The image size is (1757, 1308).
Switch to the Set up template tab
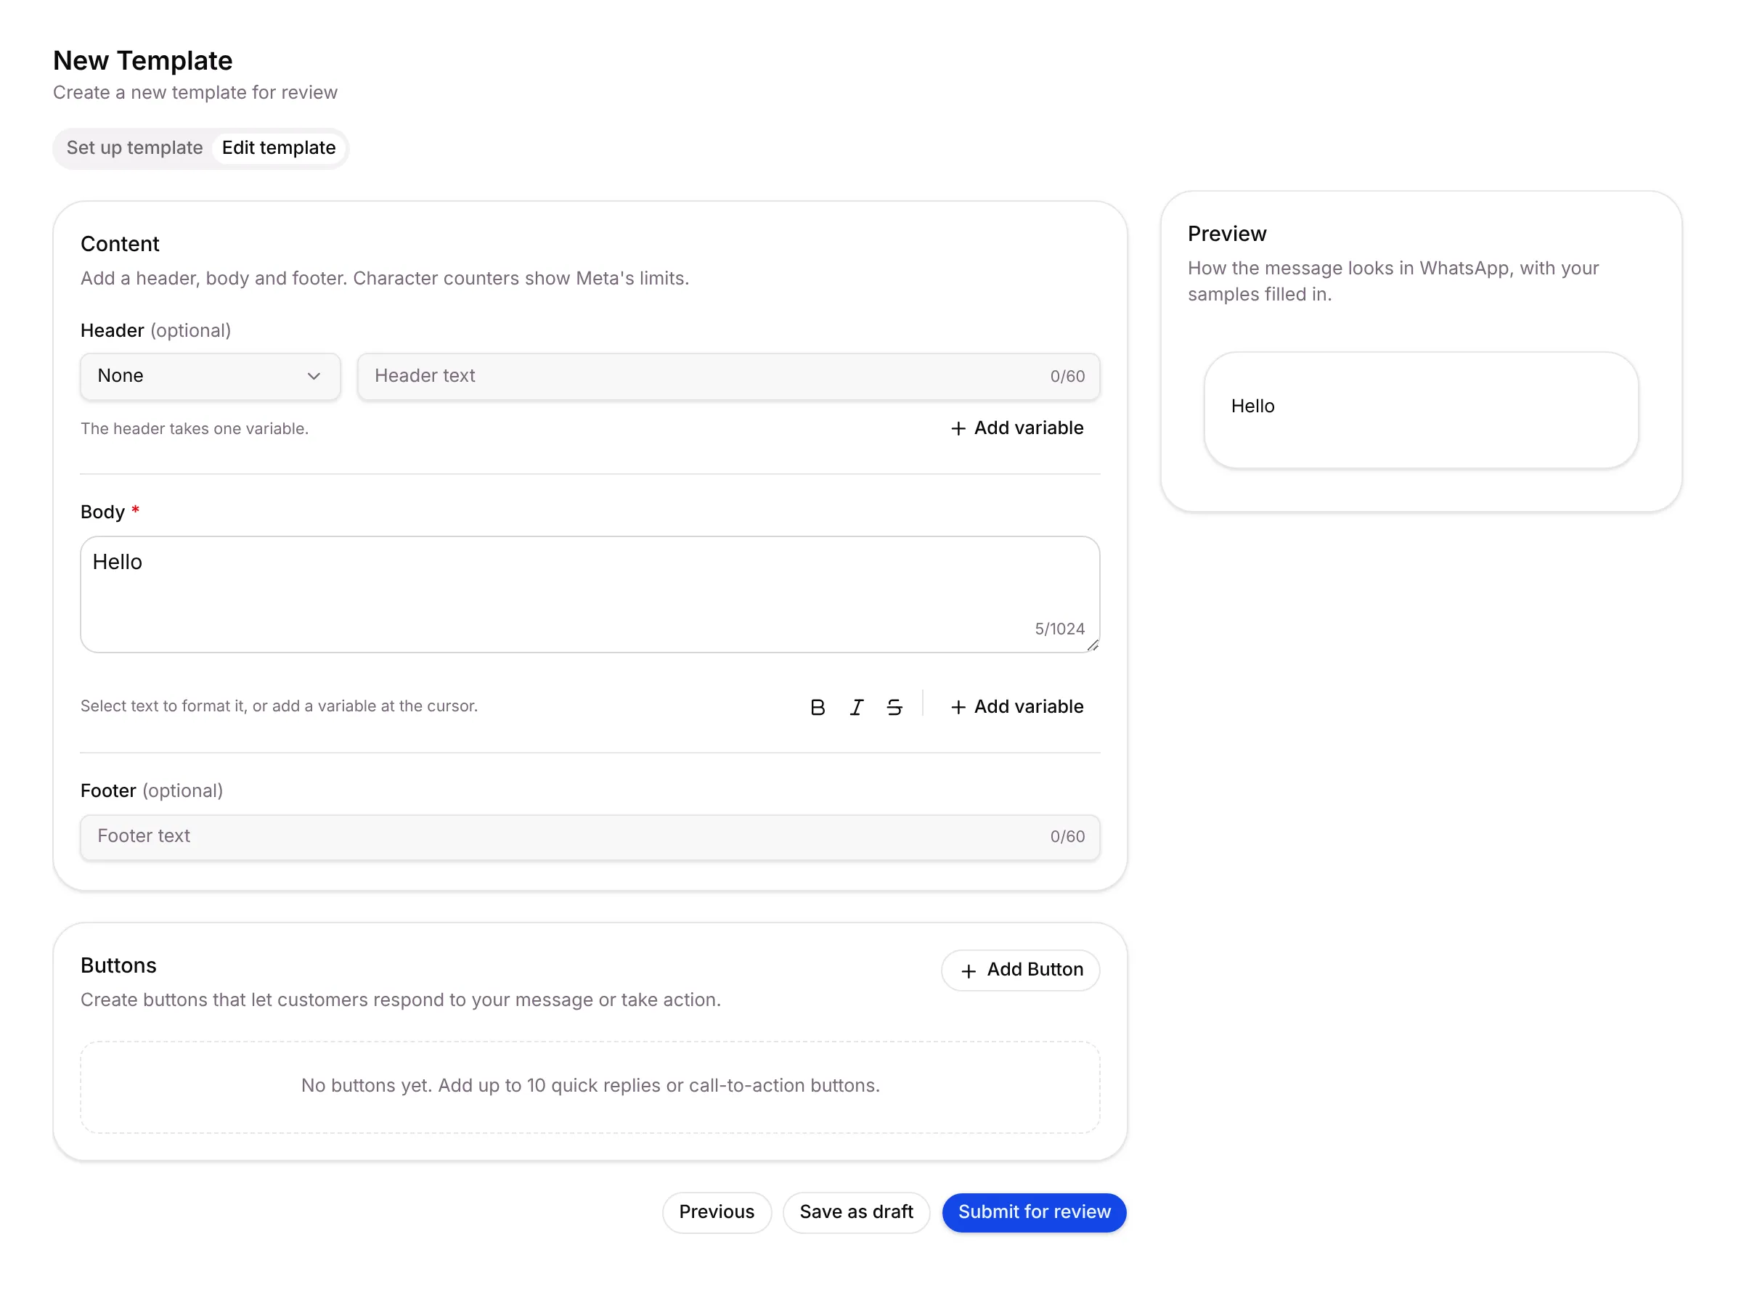point(134,148)
